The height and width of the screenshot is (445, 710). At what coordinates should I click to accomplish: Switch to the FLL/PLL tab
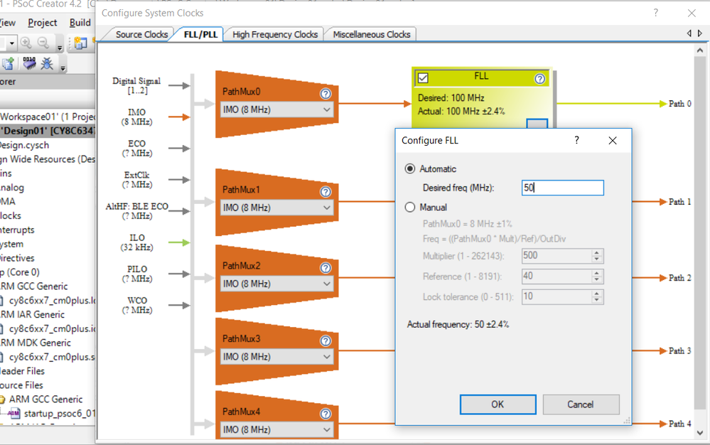pos(200,34)
